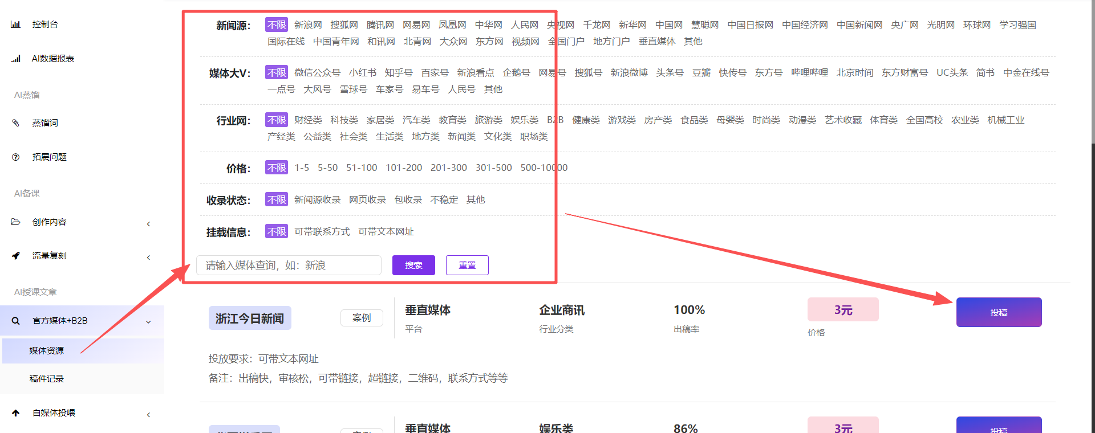Click the 蒸馏词 tag icon

click(16, 123)
